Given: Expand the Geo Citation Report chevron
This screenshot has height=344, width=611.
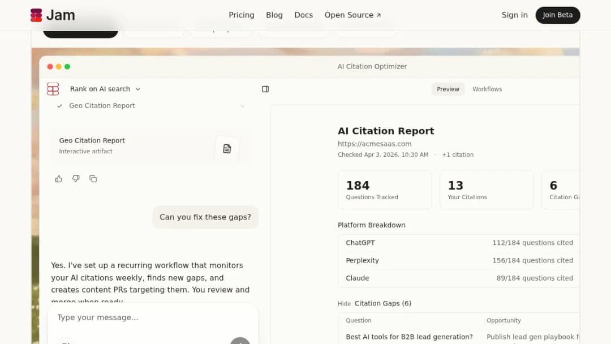Looking at the screenshot, I should 242,106.
